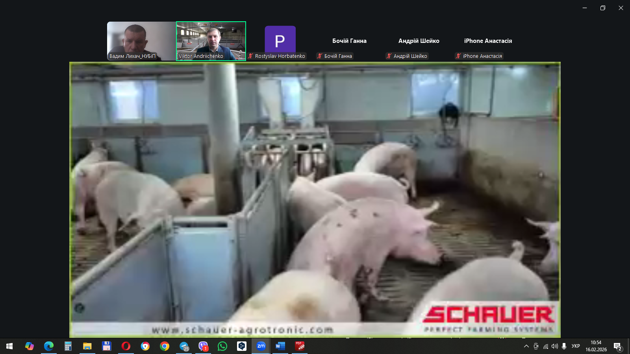Open the round keyhole-shield app in the taskbar
Screen dimensions: 630x354
click(x=145, y=346)
